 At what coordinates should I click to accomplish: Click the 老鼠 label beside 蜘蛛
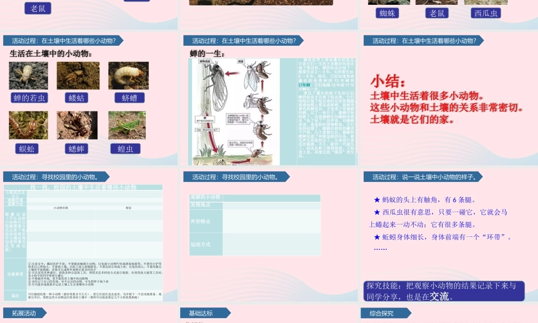click(437, 13)
